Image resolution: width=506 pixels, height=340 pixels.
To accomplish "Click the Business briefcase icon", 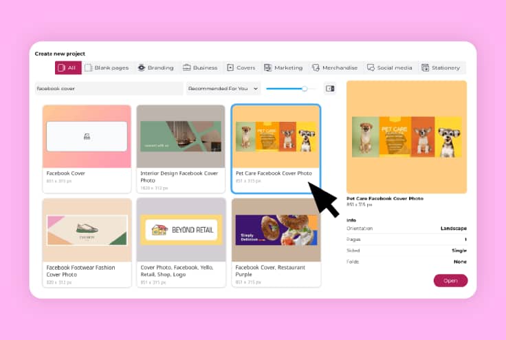I will coord(186,67).
